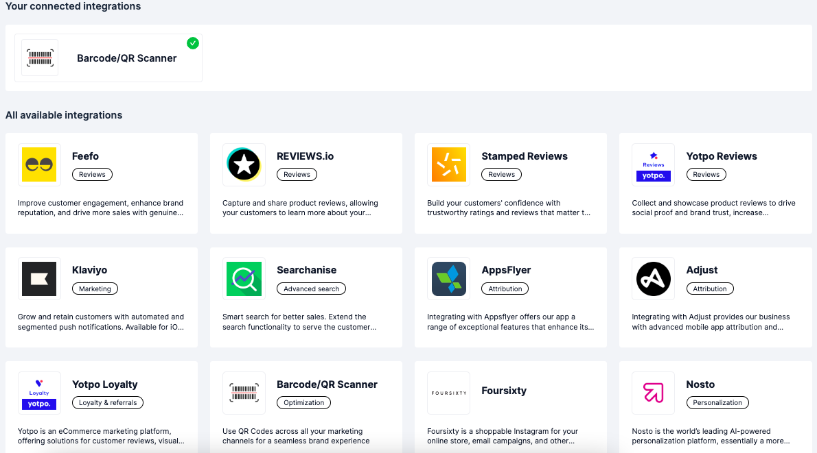Select the Nosto pink arrow icon
This screenshot has height=453, width=817.
653,393
